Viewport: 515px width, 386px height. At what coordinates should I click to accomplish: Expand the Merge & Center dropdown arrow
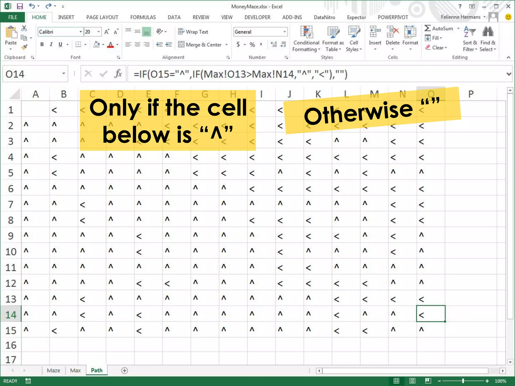coord(227,44)
